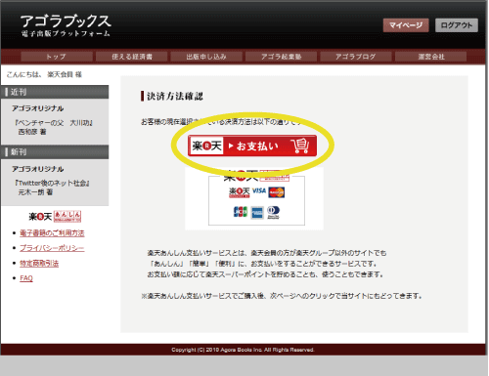Viewport: 489px width, 376px height.
Task: Click the 元木一朗 著 author line
Action: tap(35, 192)
